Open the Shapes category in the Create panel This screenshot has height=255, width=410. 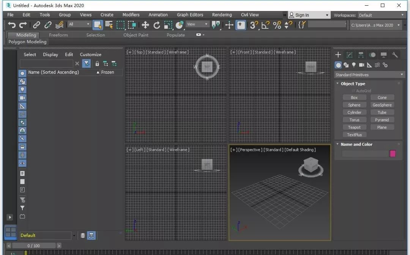pyautogui.click(x=346, y=65)
